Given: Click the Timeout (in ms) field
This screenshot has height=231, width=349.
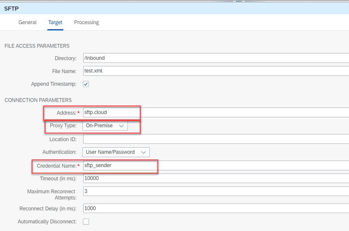Looking at the screenshot, I should point(215,178).
